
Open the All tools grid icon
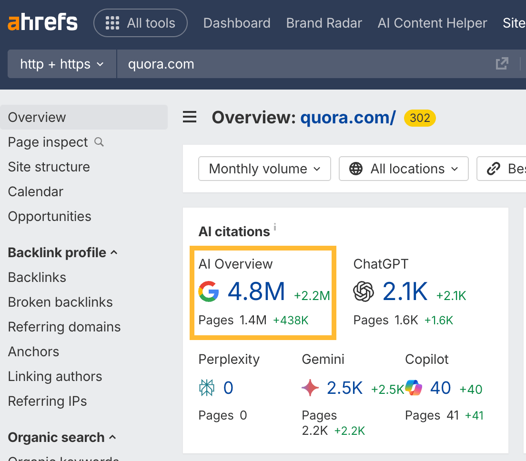click(x=112, y=22)
